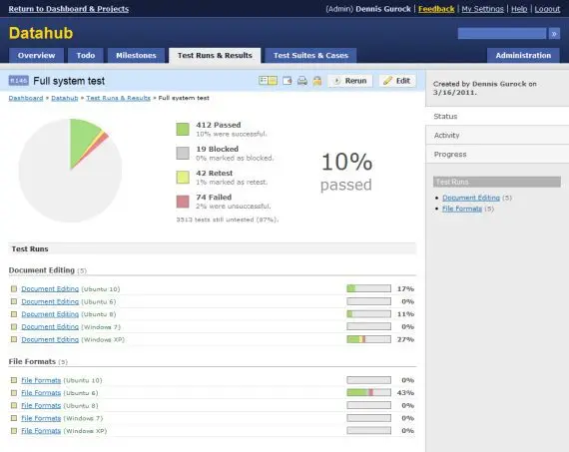Screen dimensions: 569x452
Task: Switch to the list view layout icon
Action: point(264,81)
